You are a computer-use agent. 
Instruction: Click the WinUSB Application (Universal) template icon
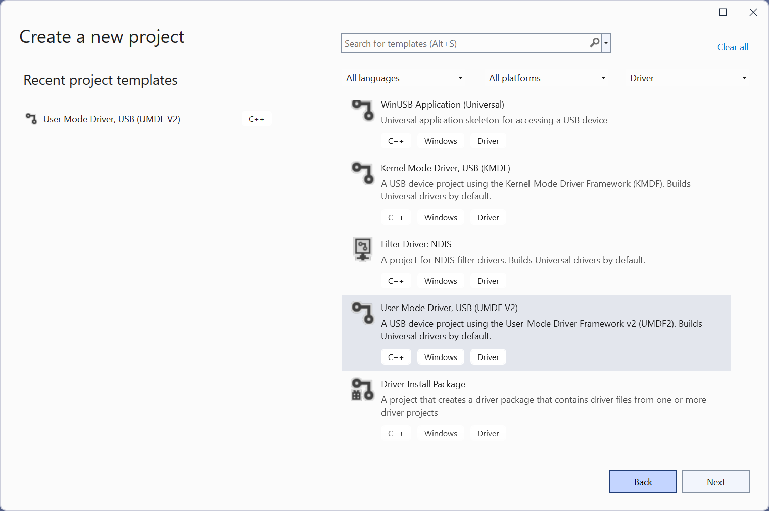coord(362,110)
